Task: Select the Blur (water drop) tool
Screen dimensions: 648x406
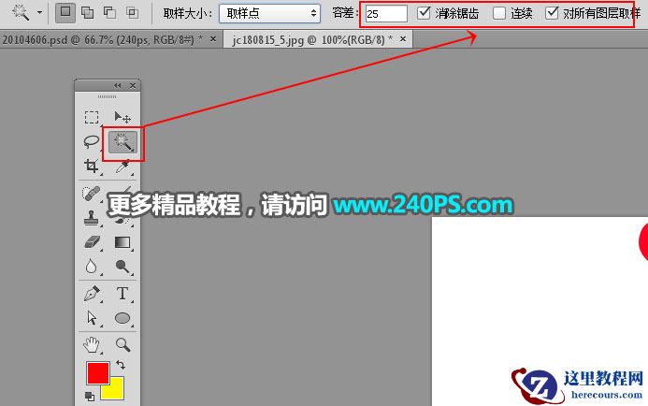Action: pos(92,267)
